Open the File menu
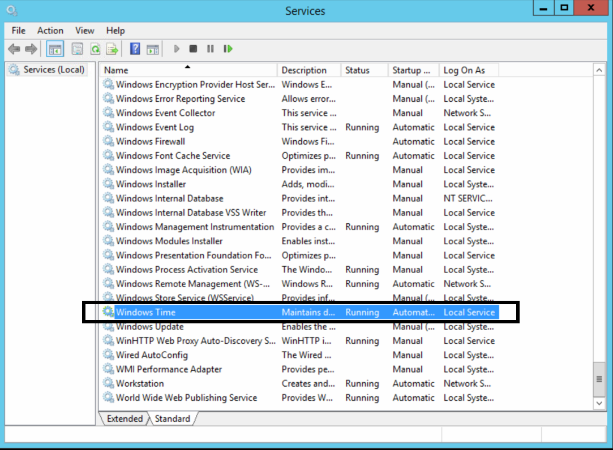Image resolution: width=613 pixels, height=450 pixels. [18, 31]
